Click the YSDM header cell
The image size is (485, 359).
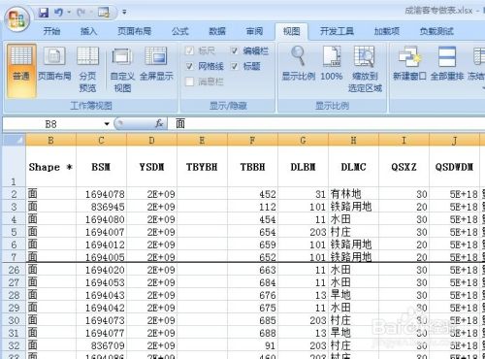151,167
